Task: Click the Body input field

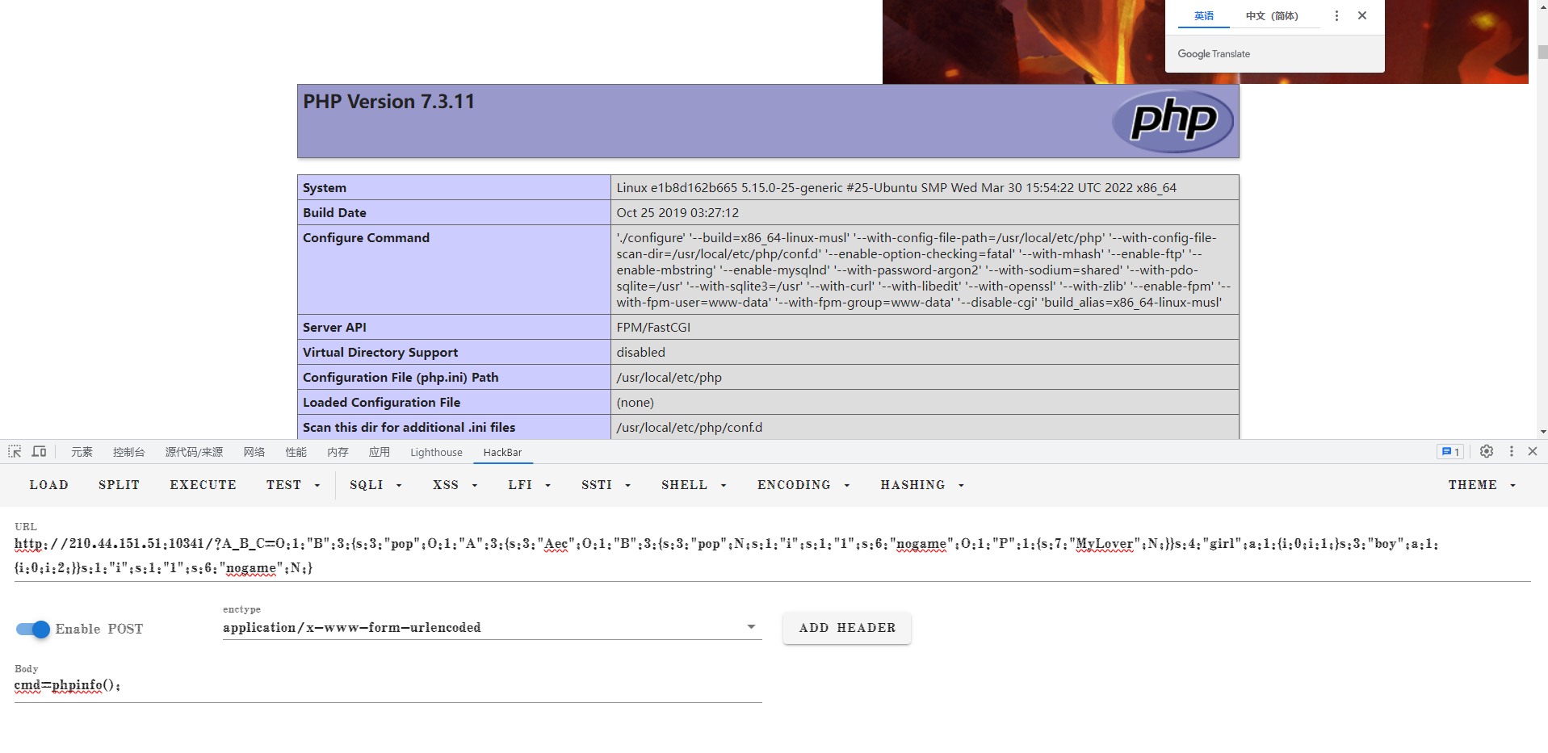Action: tap(388, 686)
